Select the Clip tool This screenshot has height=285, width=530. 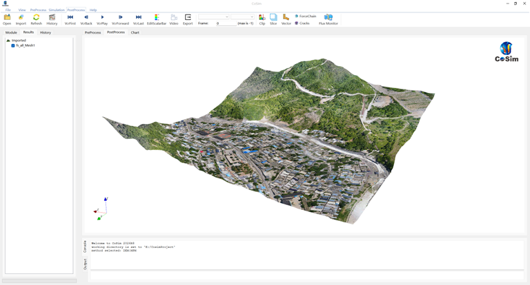262,17
